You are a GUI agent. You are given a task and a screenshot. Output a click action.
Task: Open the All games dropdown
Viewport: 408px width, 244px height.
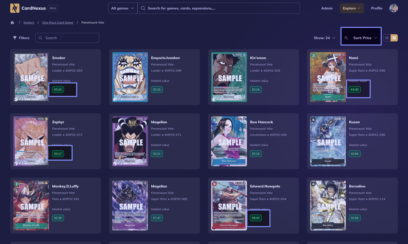[x=122, y=8]
